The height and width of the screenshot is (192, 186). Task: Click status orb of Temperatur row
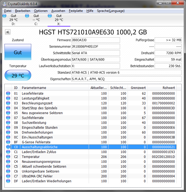[8, 157]
